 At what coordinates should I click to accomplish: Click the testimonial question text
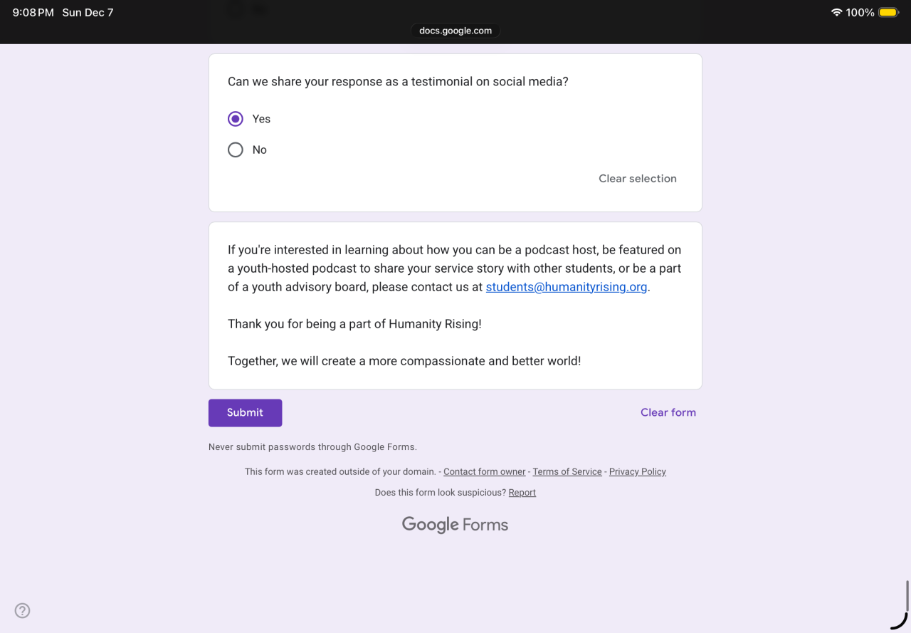398,81
